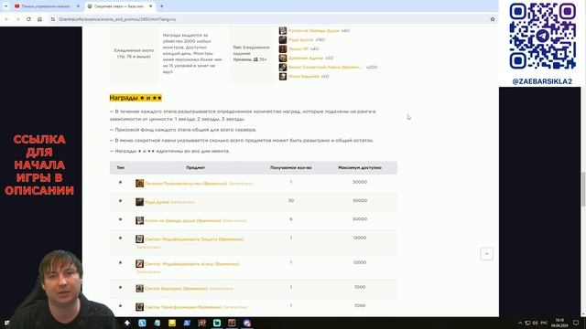Click 7000 in Свиток Берсерка row
The image size is (586, 329).
360,287
